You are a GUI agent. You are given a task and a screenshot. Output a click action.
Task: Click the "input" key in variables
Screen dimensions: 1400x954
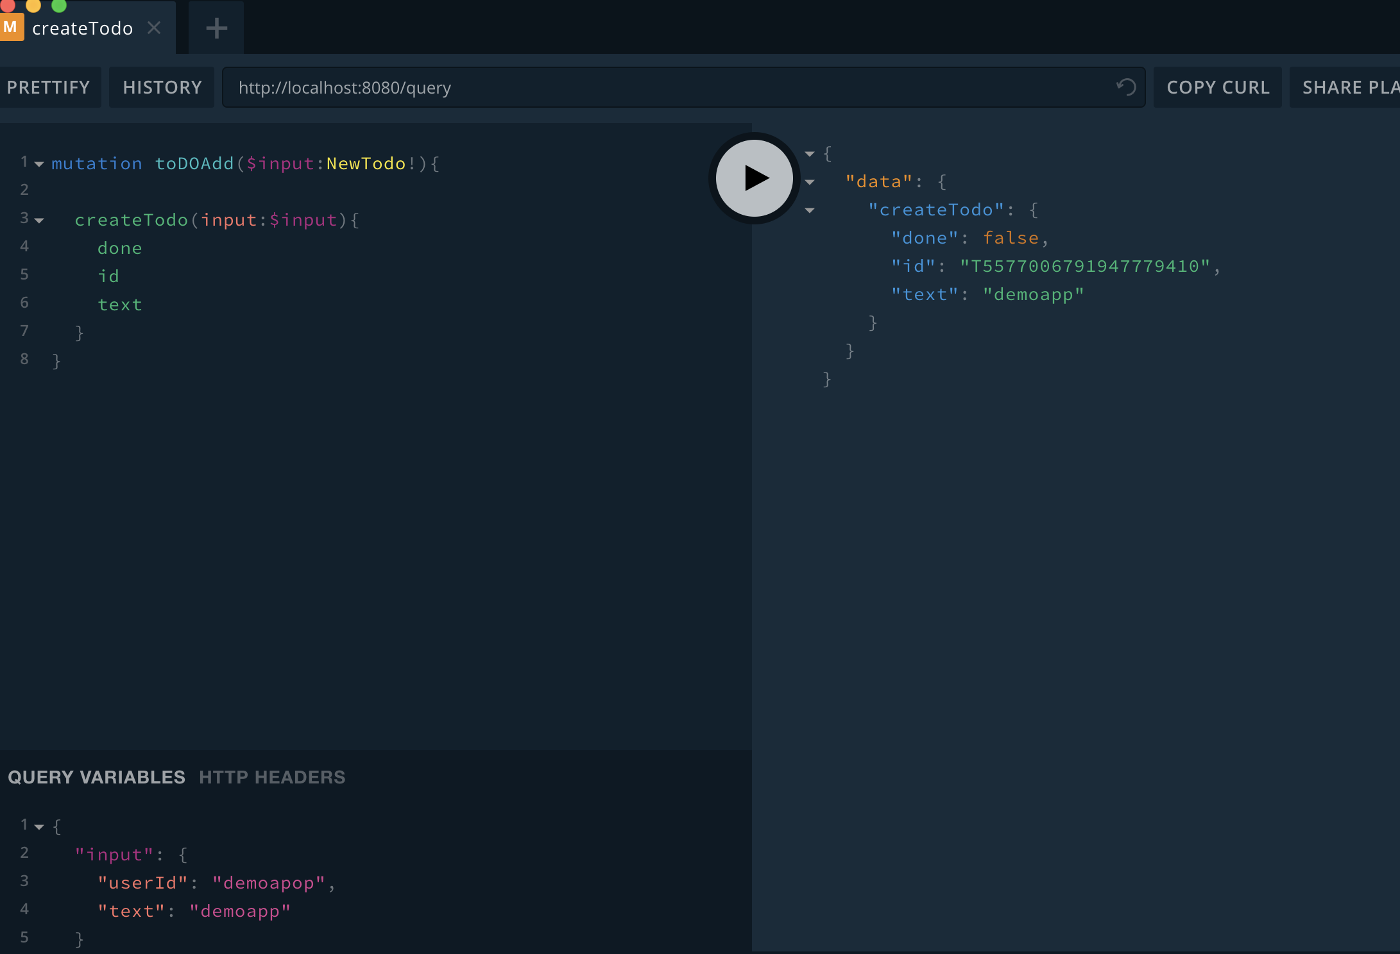point(115,855)
